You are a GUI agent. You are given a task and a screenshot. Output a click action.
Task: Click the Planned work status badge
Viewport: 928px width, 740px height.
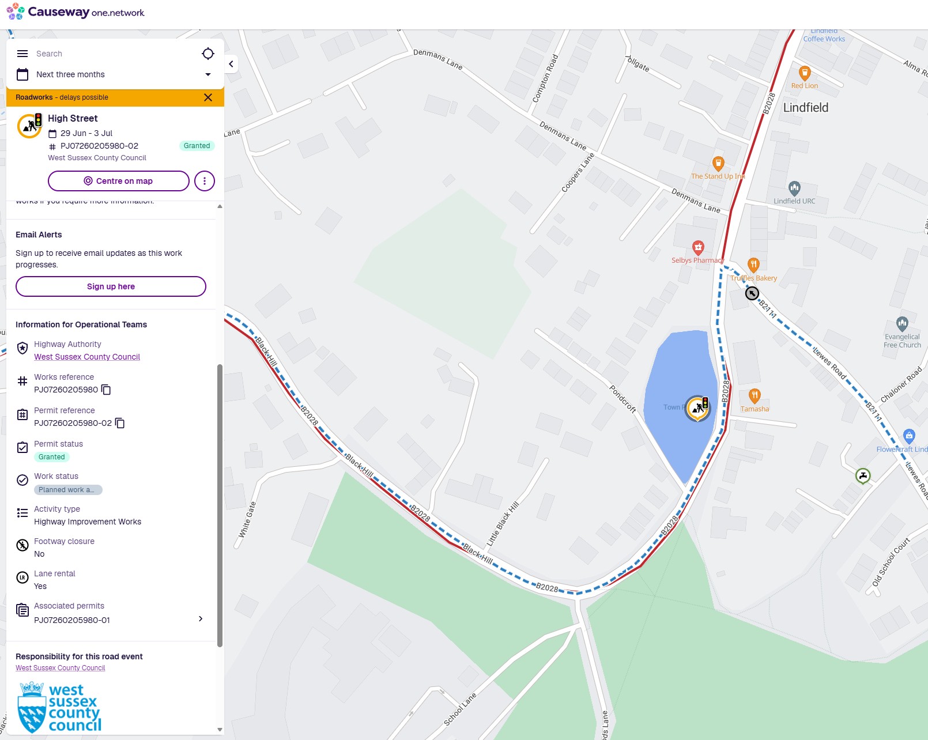(68, 490)
